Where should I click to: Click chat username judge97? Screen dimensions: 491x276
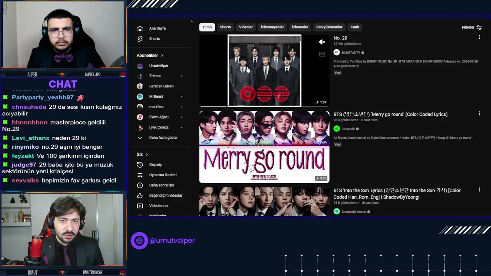(24, 165)
